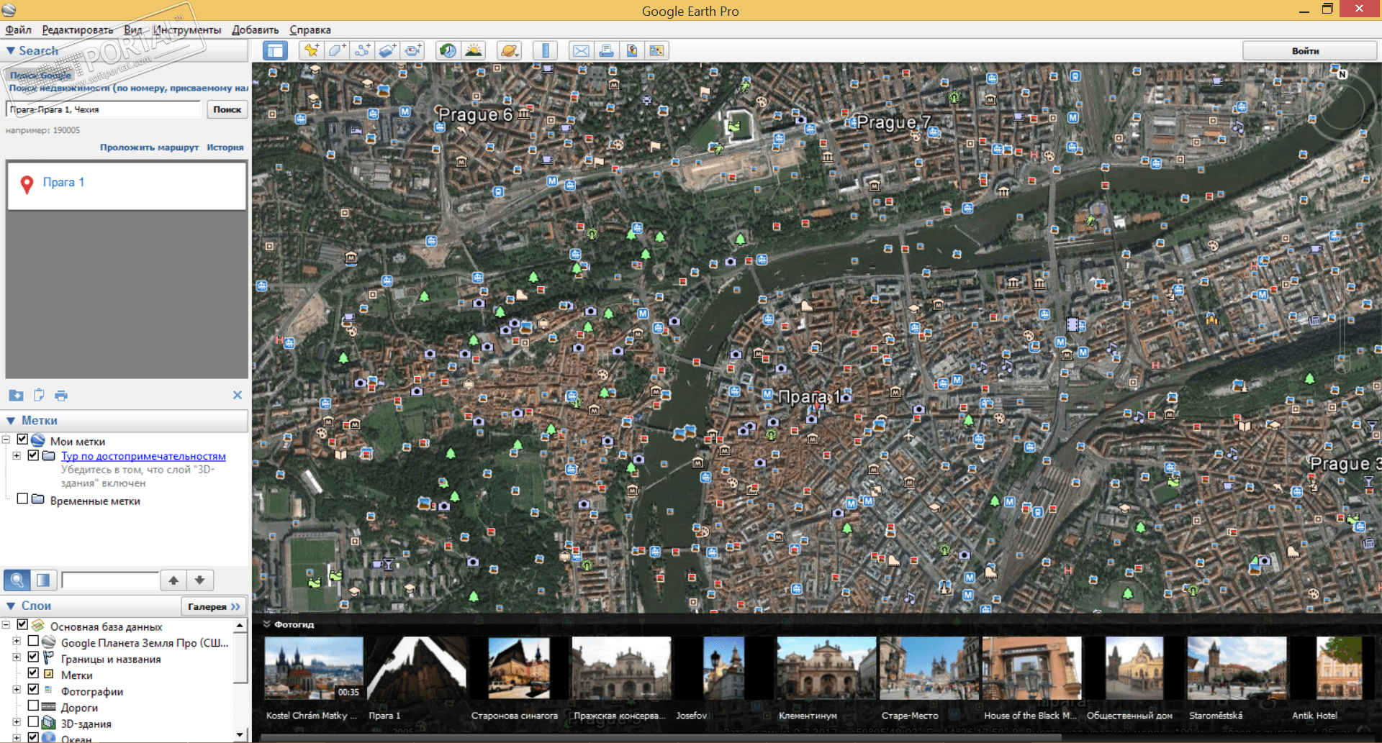Open the Справка menu
The width and height of the screenshot is (1382, 743).
pos(310,30)
